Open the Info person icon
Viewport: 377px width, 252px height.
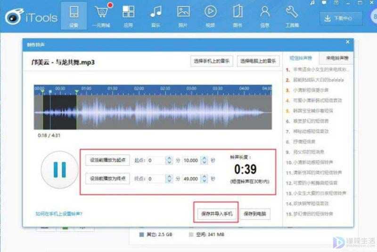pyautogui.click(x=265, y=12)
